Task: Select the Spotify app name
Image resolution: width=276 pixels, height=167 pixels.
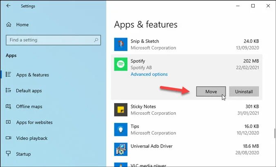Action: click(x=138, y=61)
